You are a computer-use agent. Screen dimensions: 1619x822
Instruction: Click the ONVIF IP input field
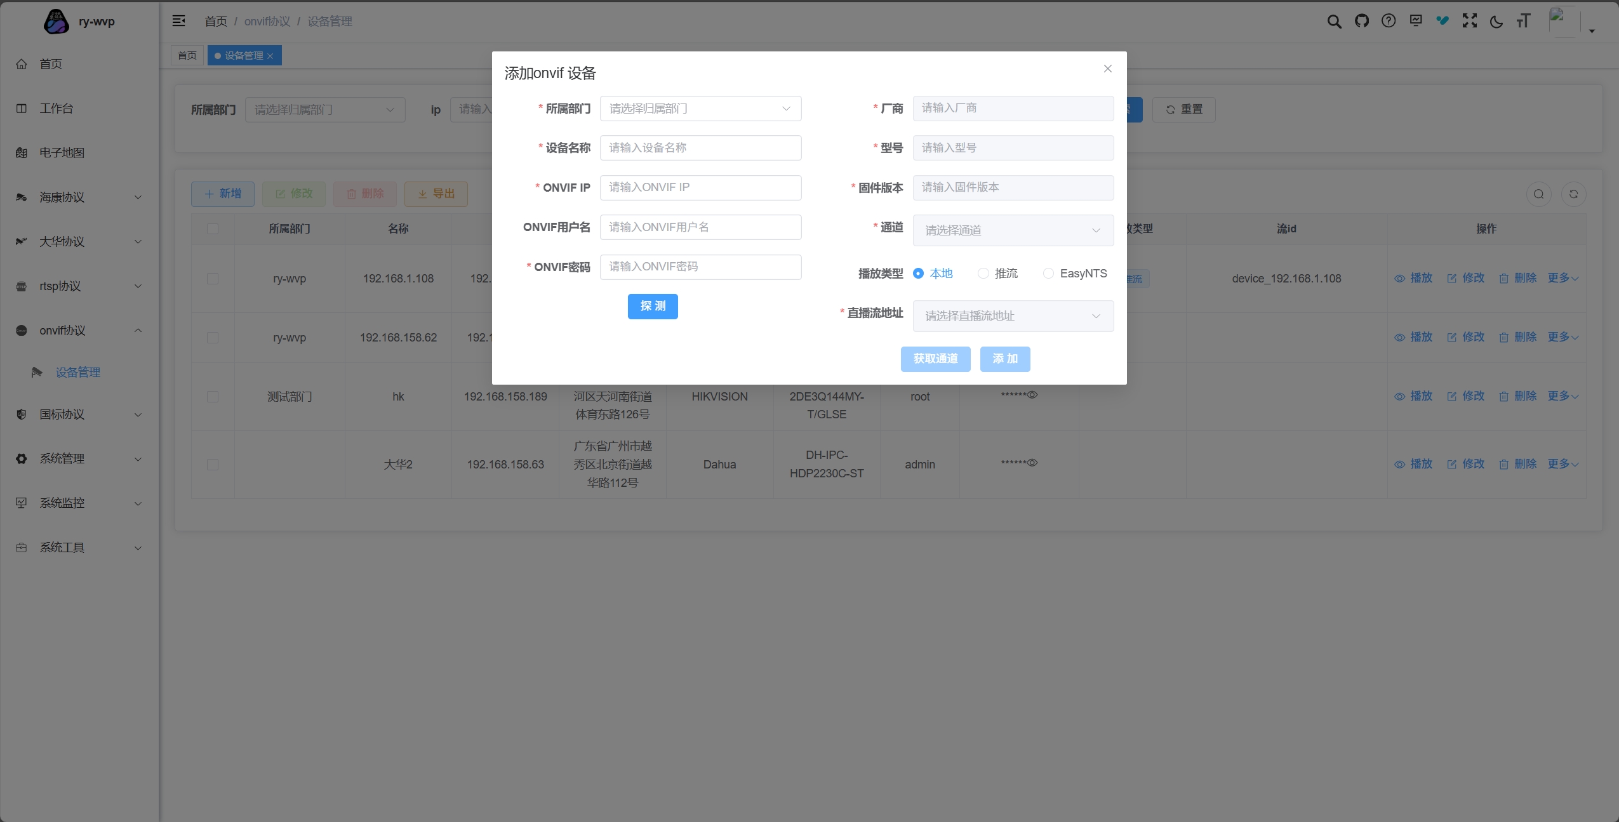[x=700, y=188]
